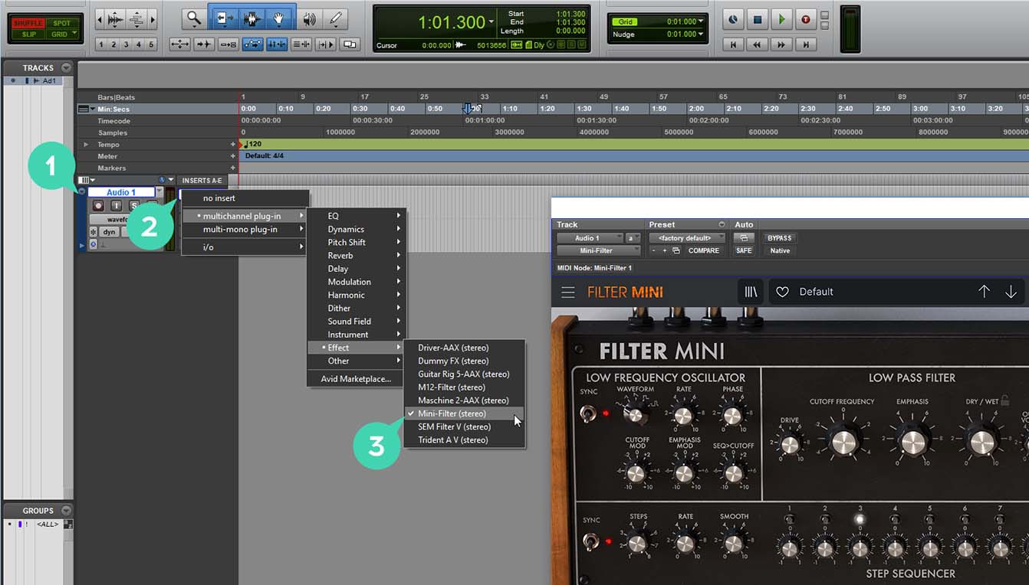Open the Reverb plug-in category
The image size is (1029, 585).
[x=357, y=256]
